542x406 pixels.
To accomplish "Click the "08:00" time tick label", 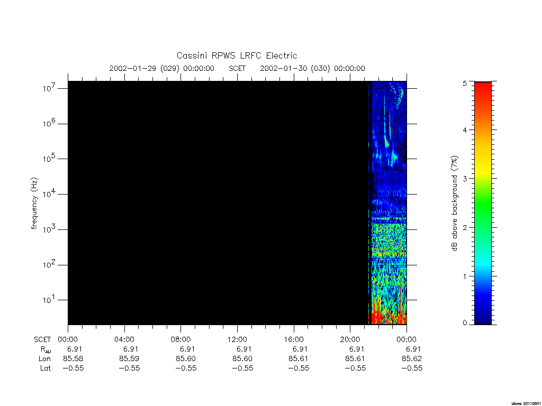I will coord(181,339).
